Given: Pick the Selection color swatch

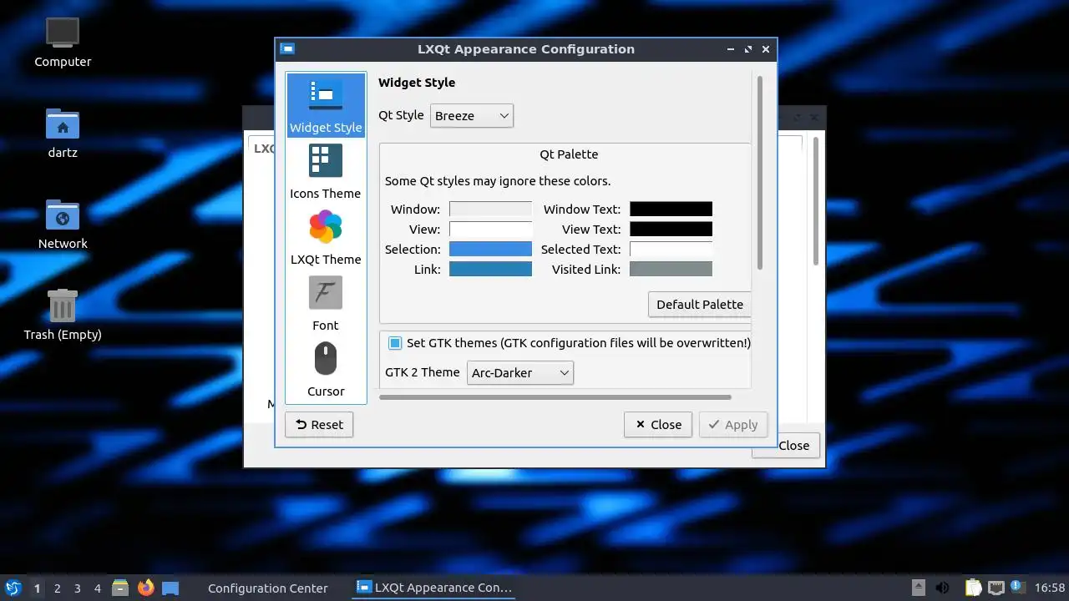Looking at the screenshot, I should point(490,250).
